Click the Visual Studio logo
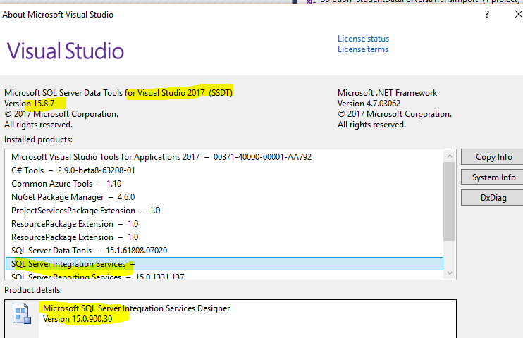The width and height of the screenshot is (523, 338). [66, 51]
